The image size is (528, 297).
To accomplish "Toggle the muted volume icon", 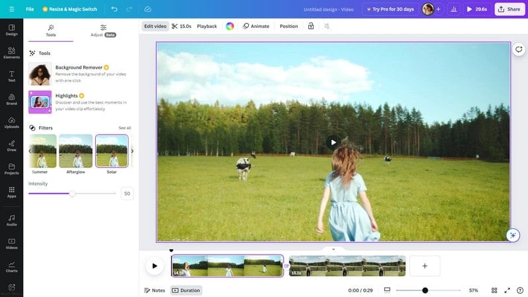I will (327, 26).
